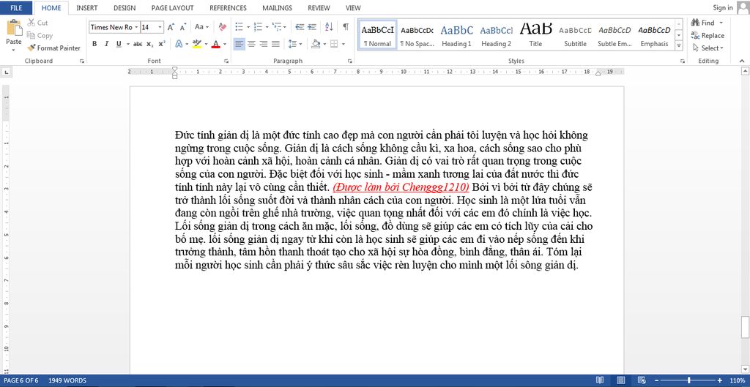Switch to Print Layout view

[621, 381]
